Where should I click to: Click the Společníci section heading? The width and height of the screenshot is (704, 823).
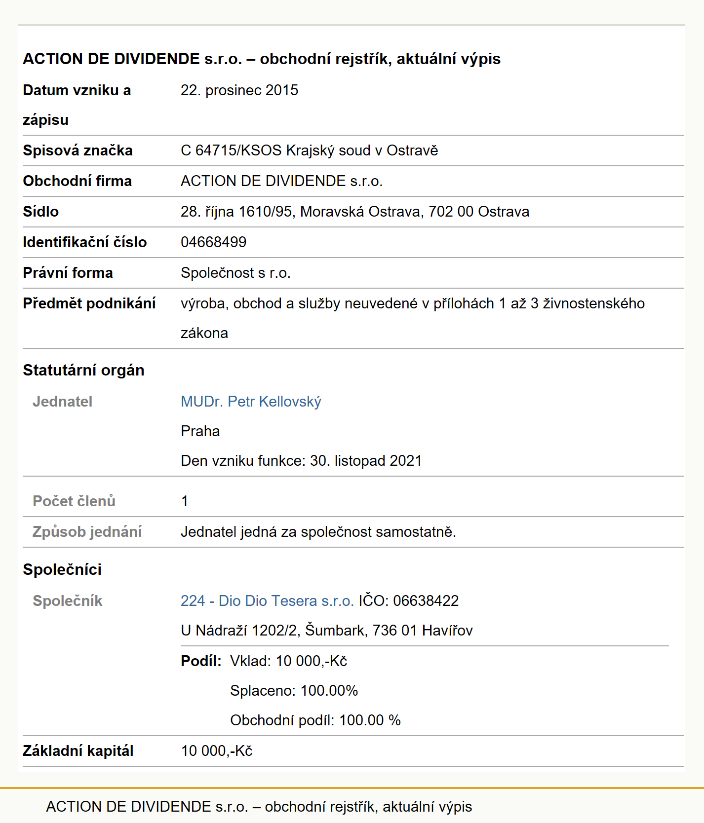tap(62, 569)
